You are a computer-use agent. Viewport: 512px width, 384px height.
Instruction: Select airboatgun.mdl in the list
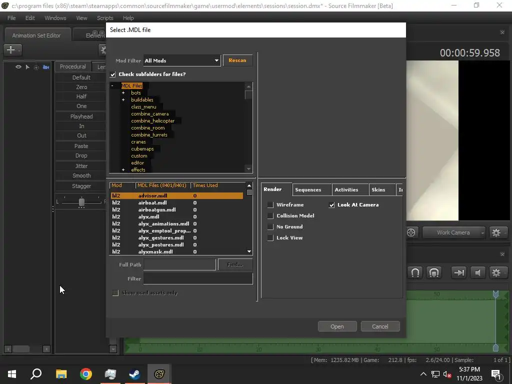tap(176, 209)
